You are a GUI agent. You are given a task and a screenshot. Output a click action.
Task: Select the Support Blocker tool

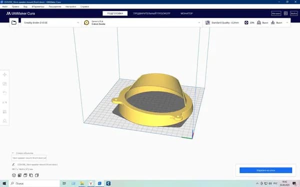coord(4,121)
